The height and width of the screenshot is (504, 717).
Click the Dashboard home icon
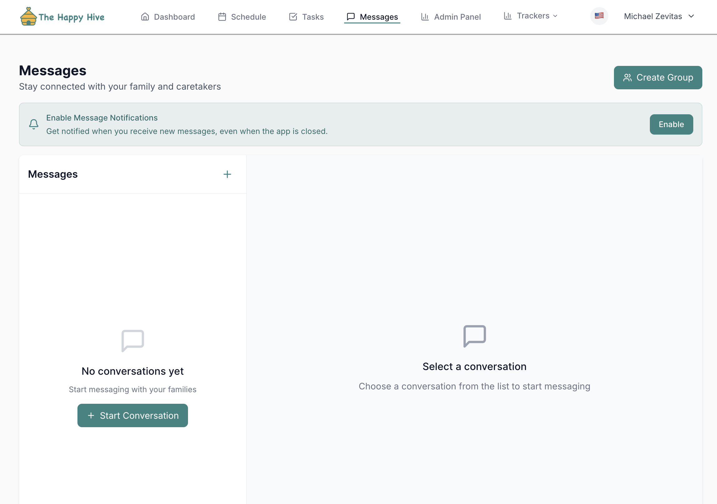(x=145, y=17)
